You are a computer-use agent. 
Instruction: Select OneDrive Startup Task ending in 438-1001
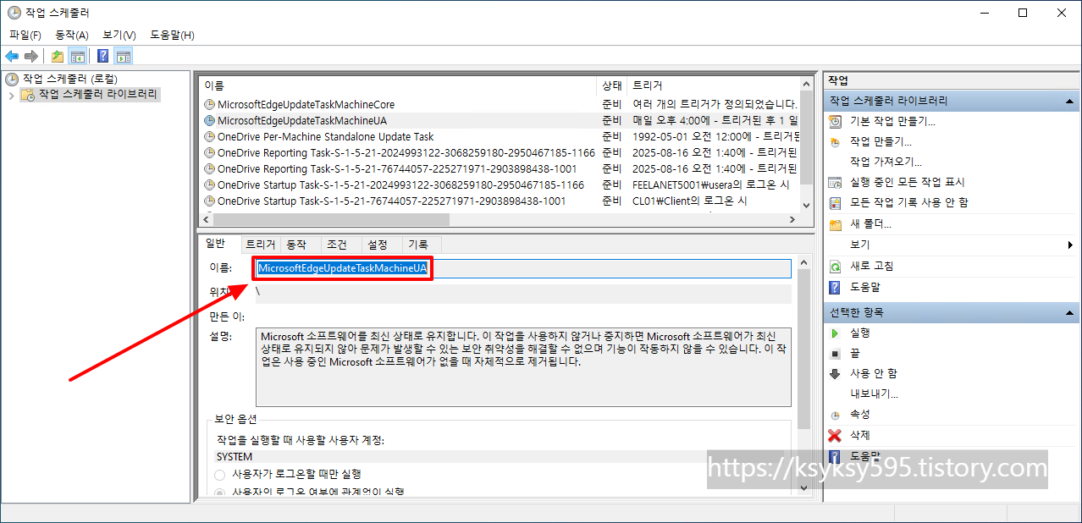tap(500, 201)
